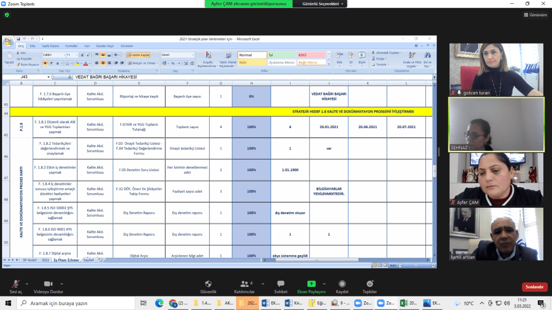The width and height of the screenshot is (552, 310).
Task: Open Tepkiler reactions menu
Action: click(370, 284)
